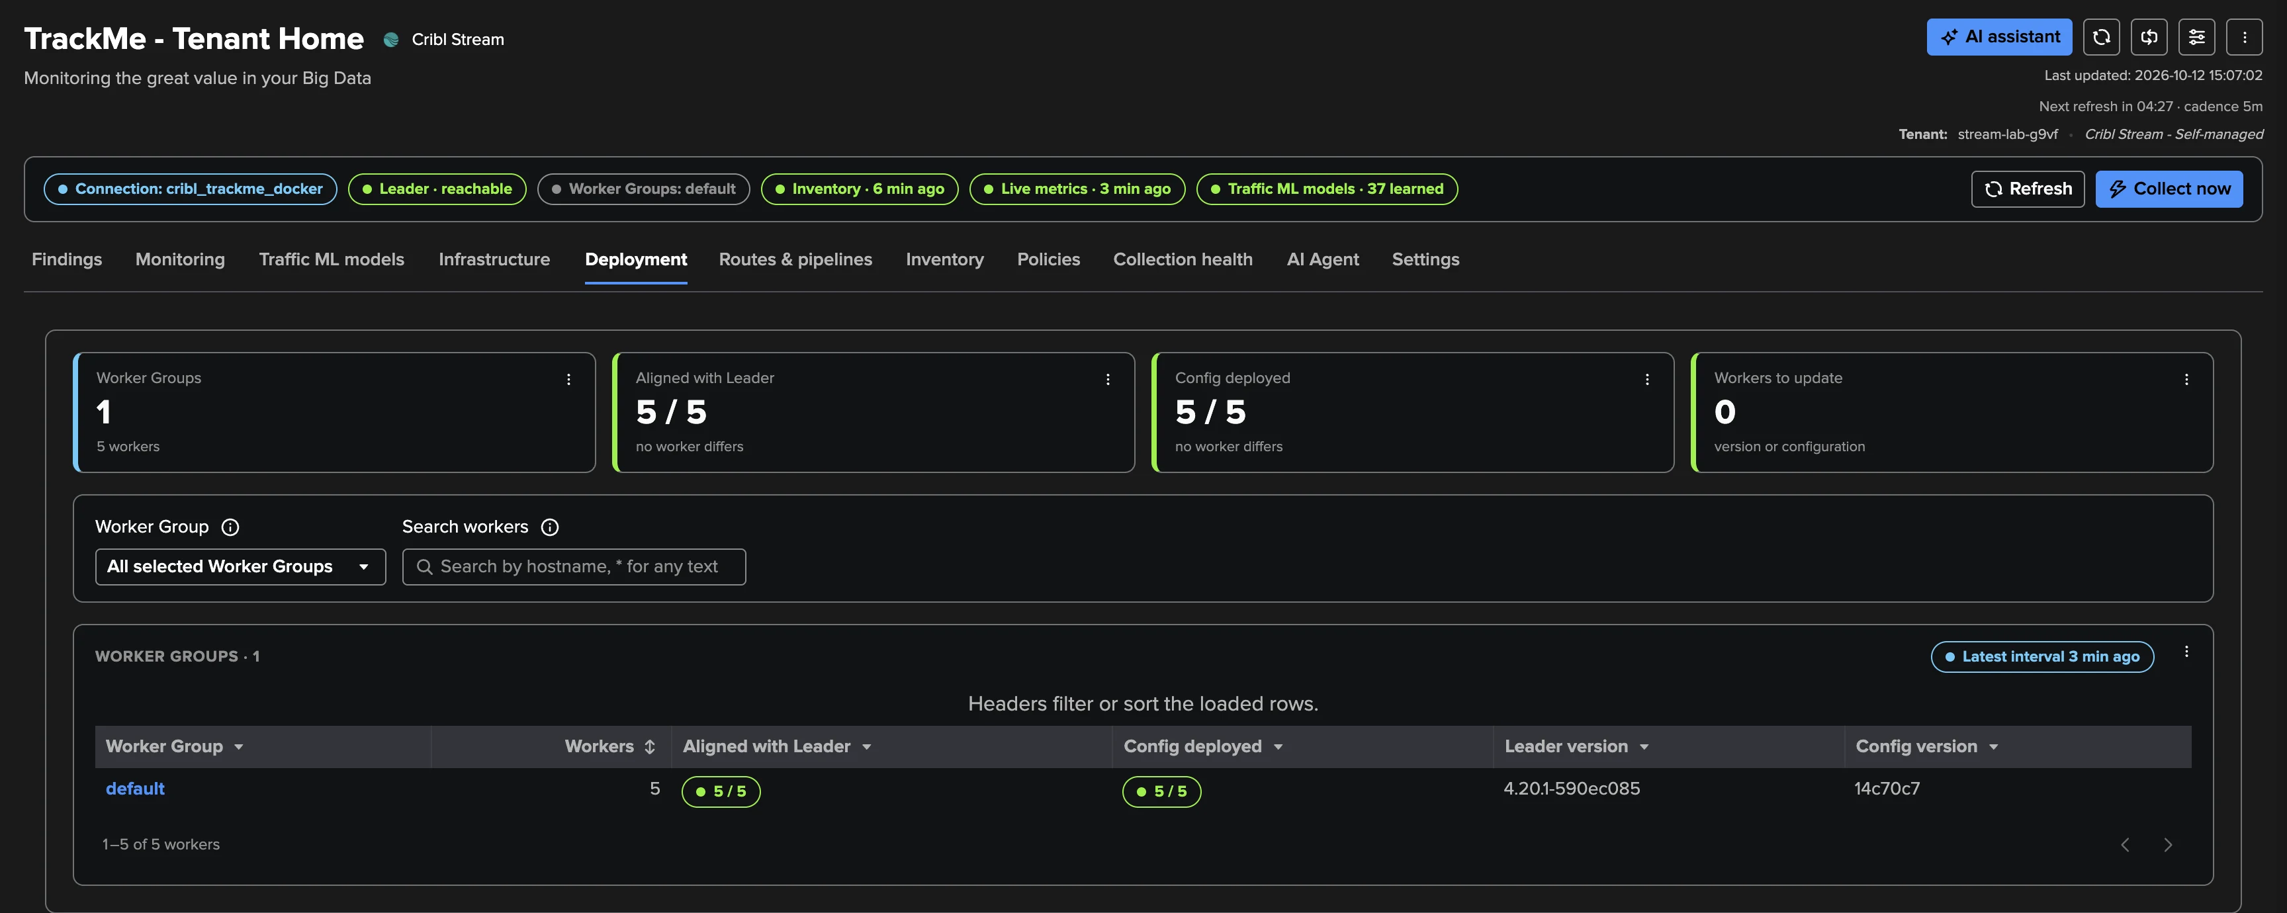Focus the Search by hostname field
Image resolution: width=2287 pixels, height=913 pixels.
[574, 567]
